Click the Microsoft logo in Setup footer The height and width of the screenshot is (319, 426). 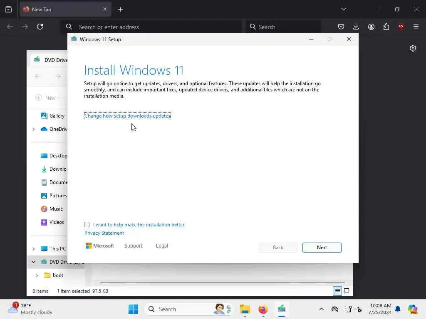(100, 246)
